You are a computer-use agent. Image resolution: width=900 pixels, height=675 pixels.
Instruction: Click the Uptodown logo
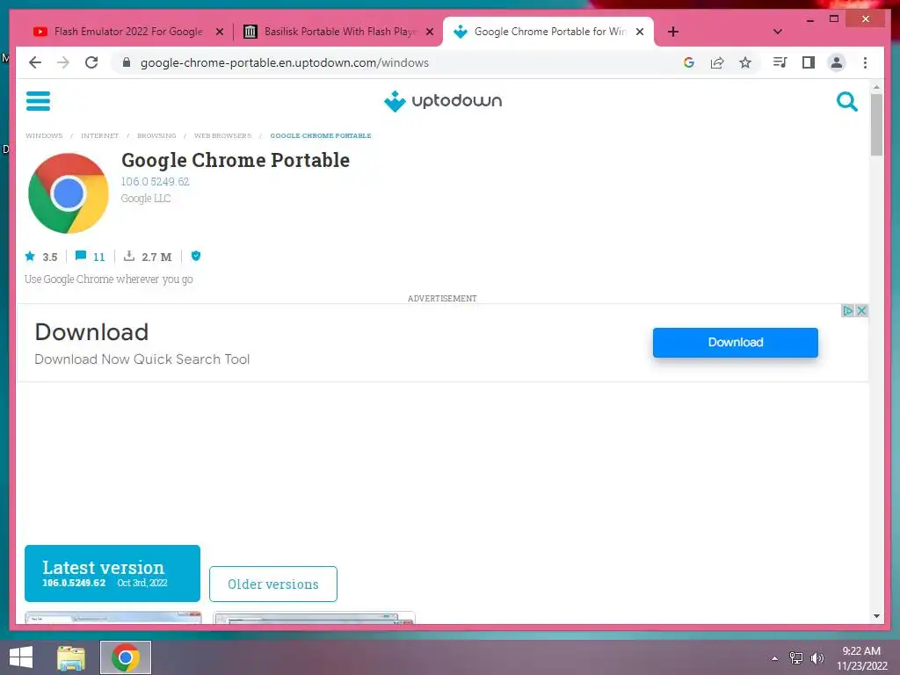[443, 101]
